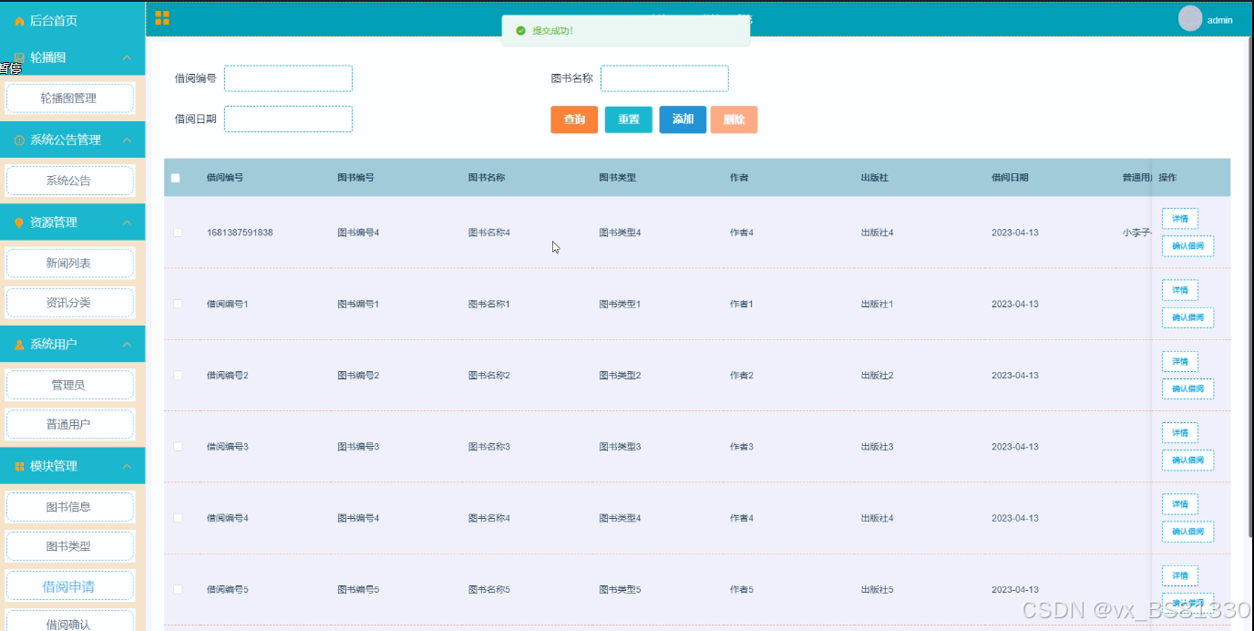This screenshot has height=631, width=1254.
Task: Click the 资源管理 location pin icon
Action: coord(19,222)
